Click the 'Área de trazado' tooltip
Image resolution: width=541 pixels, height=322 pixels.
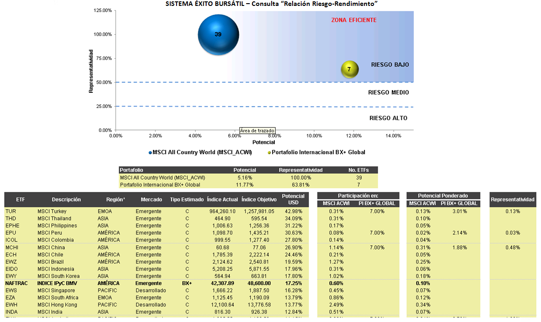click(258, 131)
